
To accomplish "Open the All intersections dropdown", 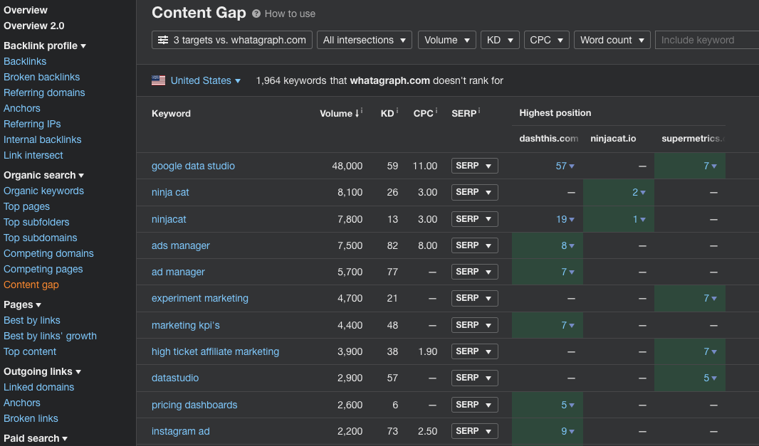I will [x=364, y=40].
